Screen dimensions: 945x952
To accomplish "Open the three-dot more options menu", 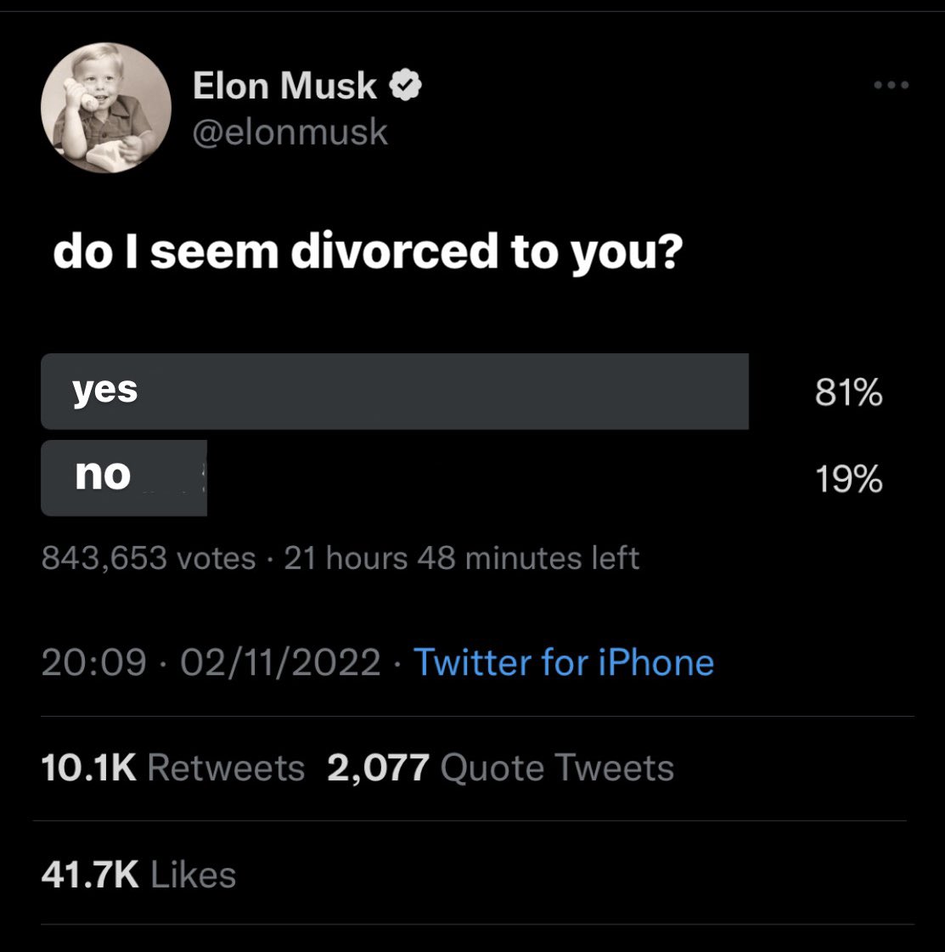I will [x=891, y=85].
